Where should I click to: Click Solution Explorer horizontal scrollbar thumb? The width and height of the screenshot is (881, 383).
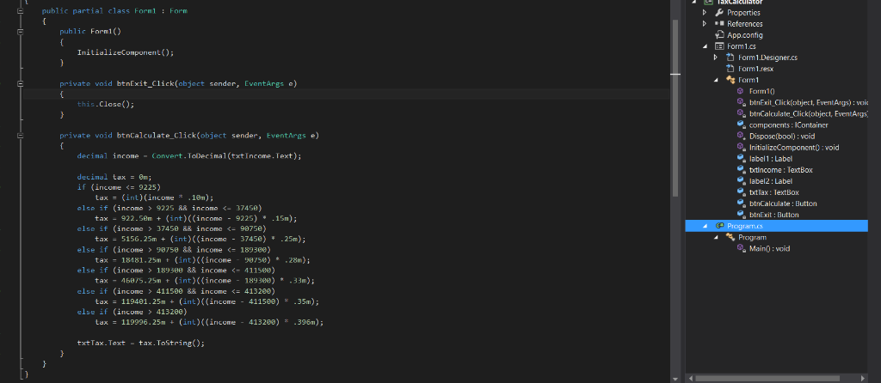[x=767, y=379]
